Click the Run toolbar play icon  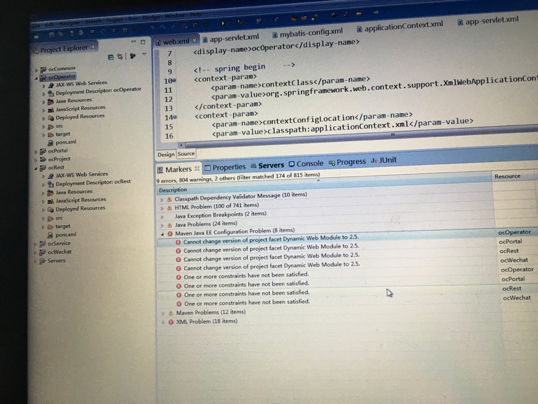(x=224, y=23)
